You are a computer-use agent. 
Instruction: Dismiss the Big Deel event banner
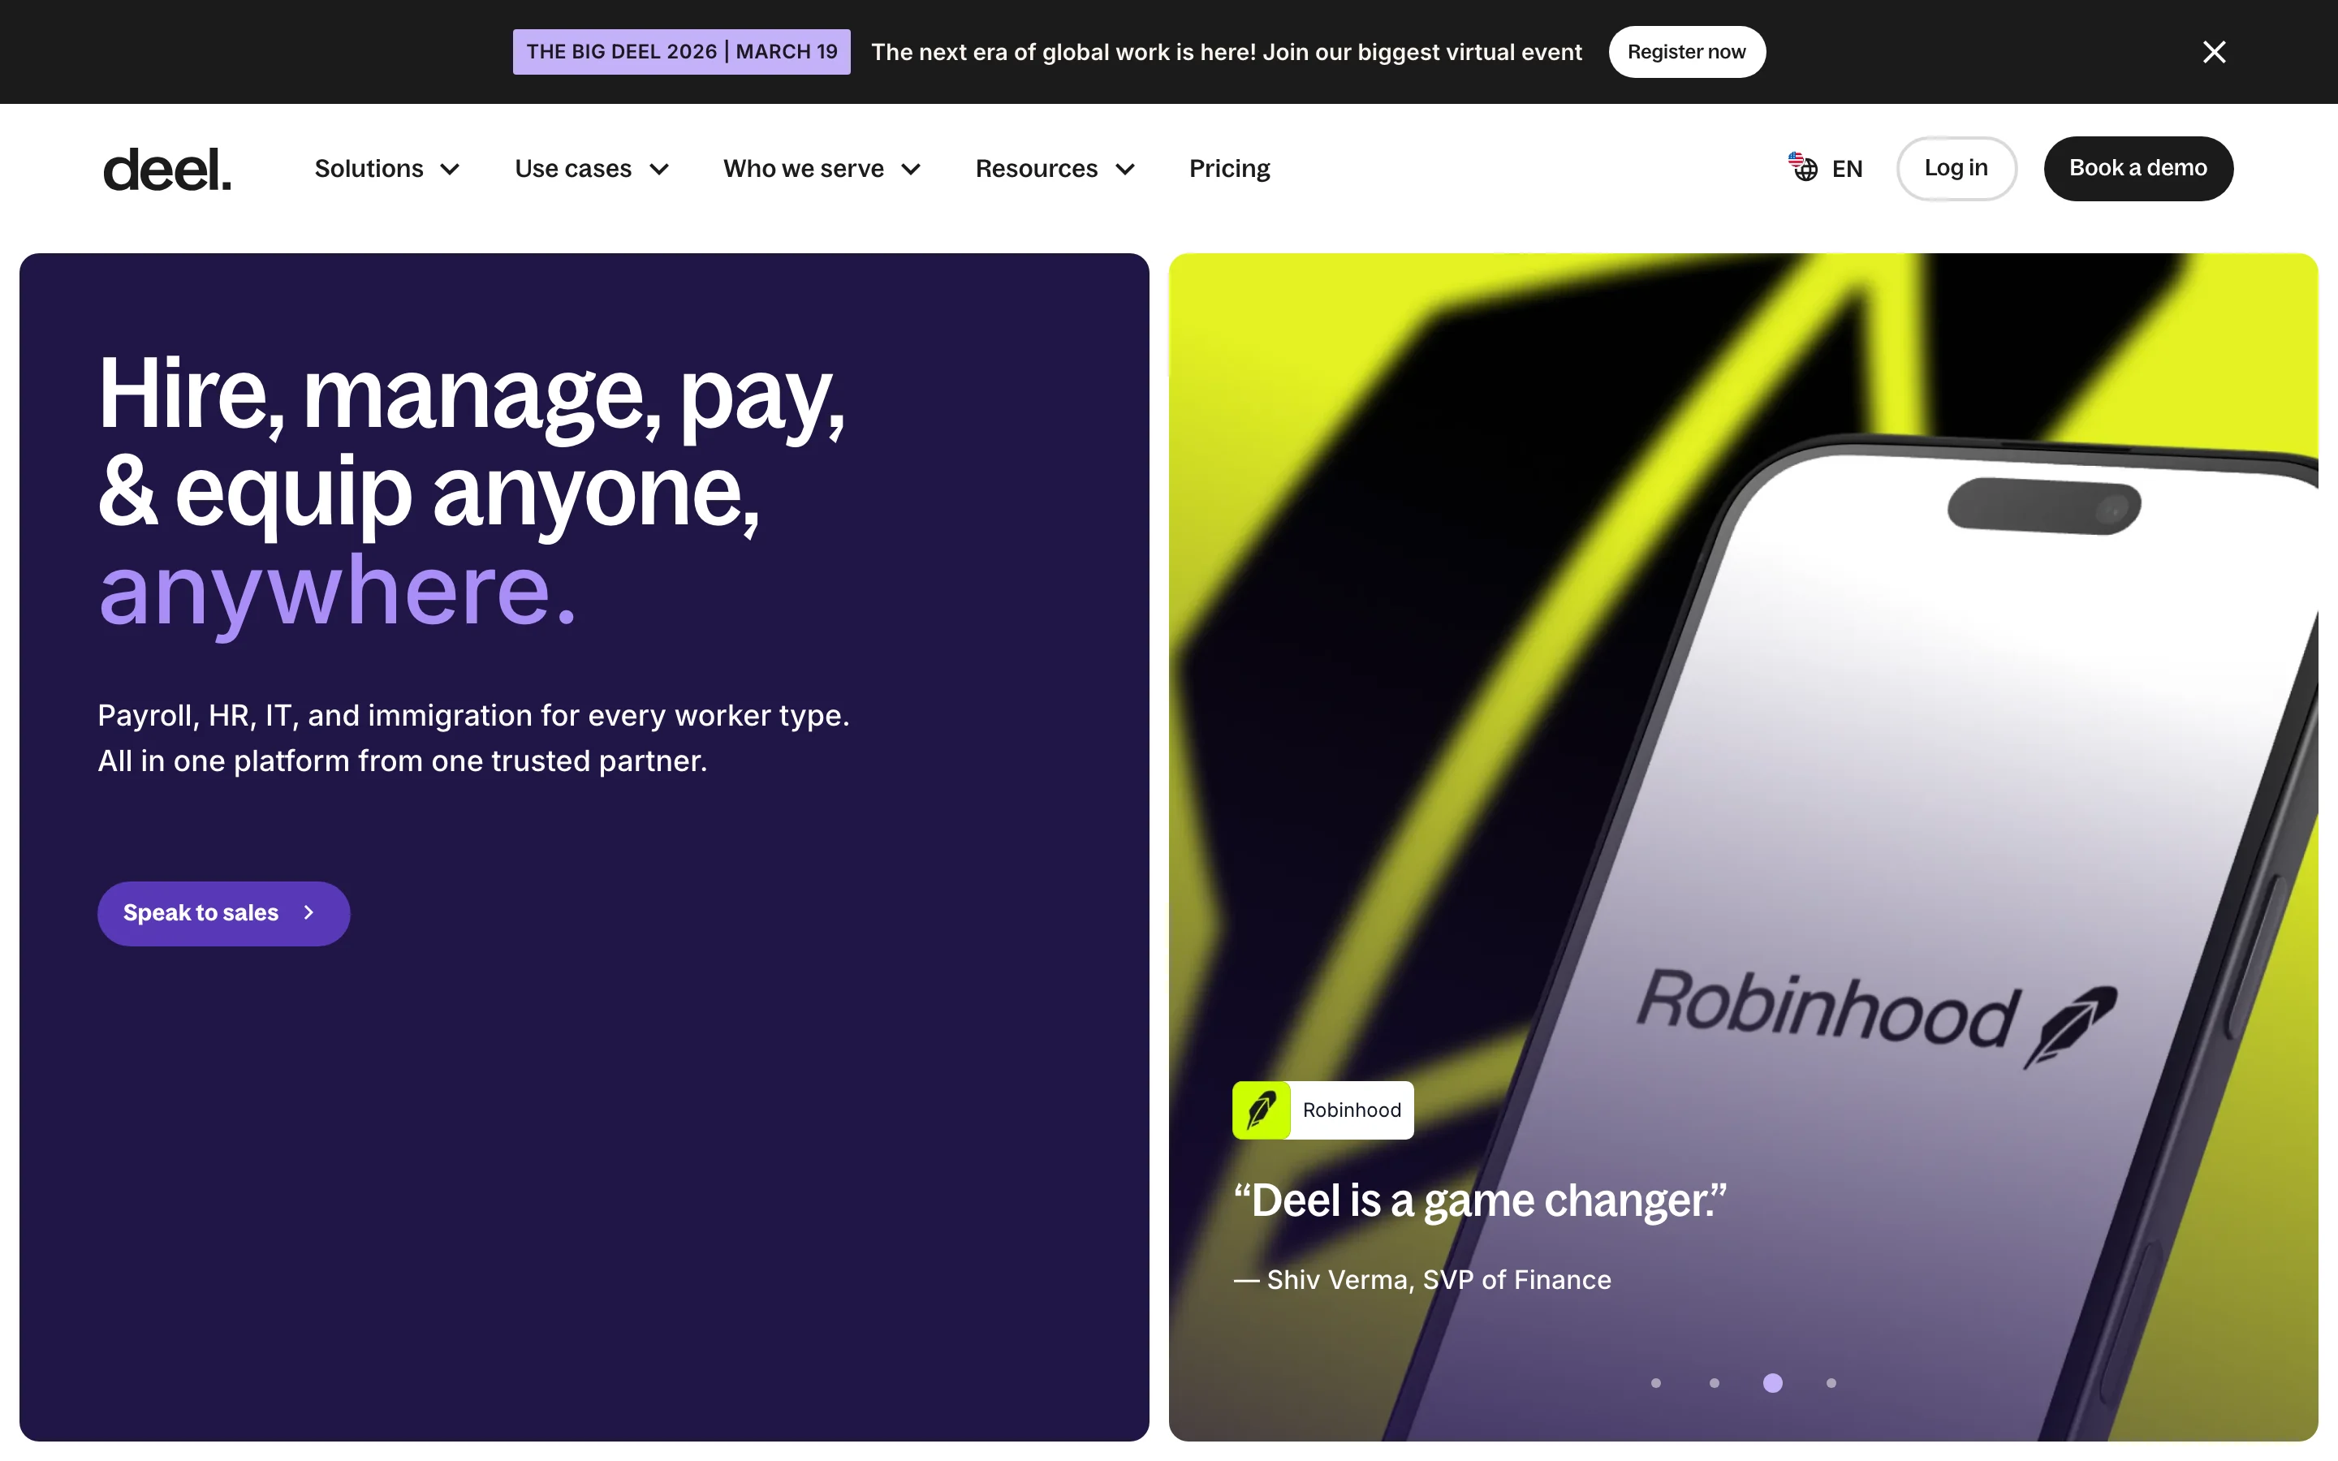[2213, 52]
